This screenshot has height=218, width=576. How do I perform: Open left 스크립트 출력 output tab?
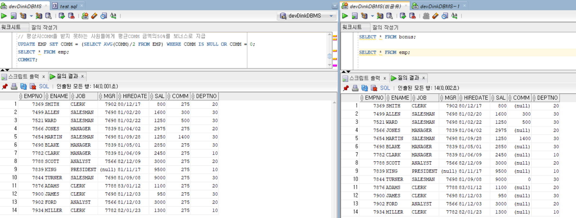(23, 76)
